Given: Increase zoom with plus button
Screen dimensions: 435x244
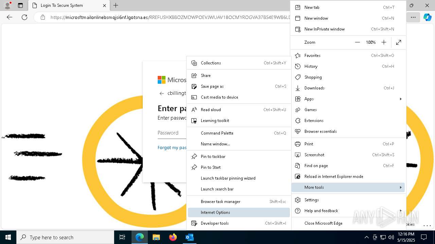Looking at the screenshot, I should point(384,42).
